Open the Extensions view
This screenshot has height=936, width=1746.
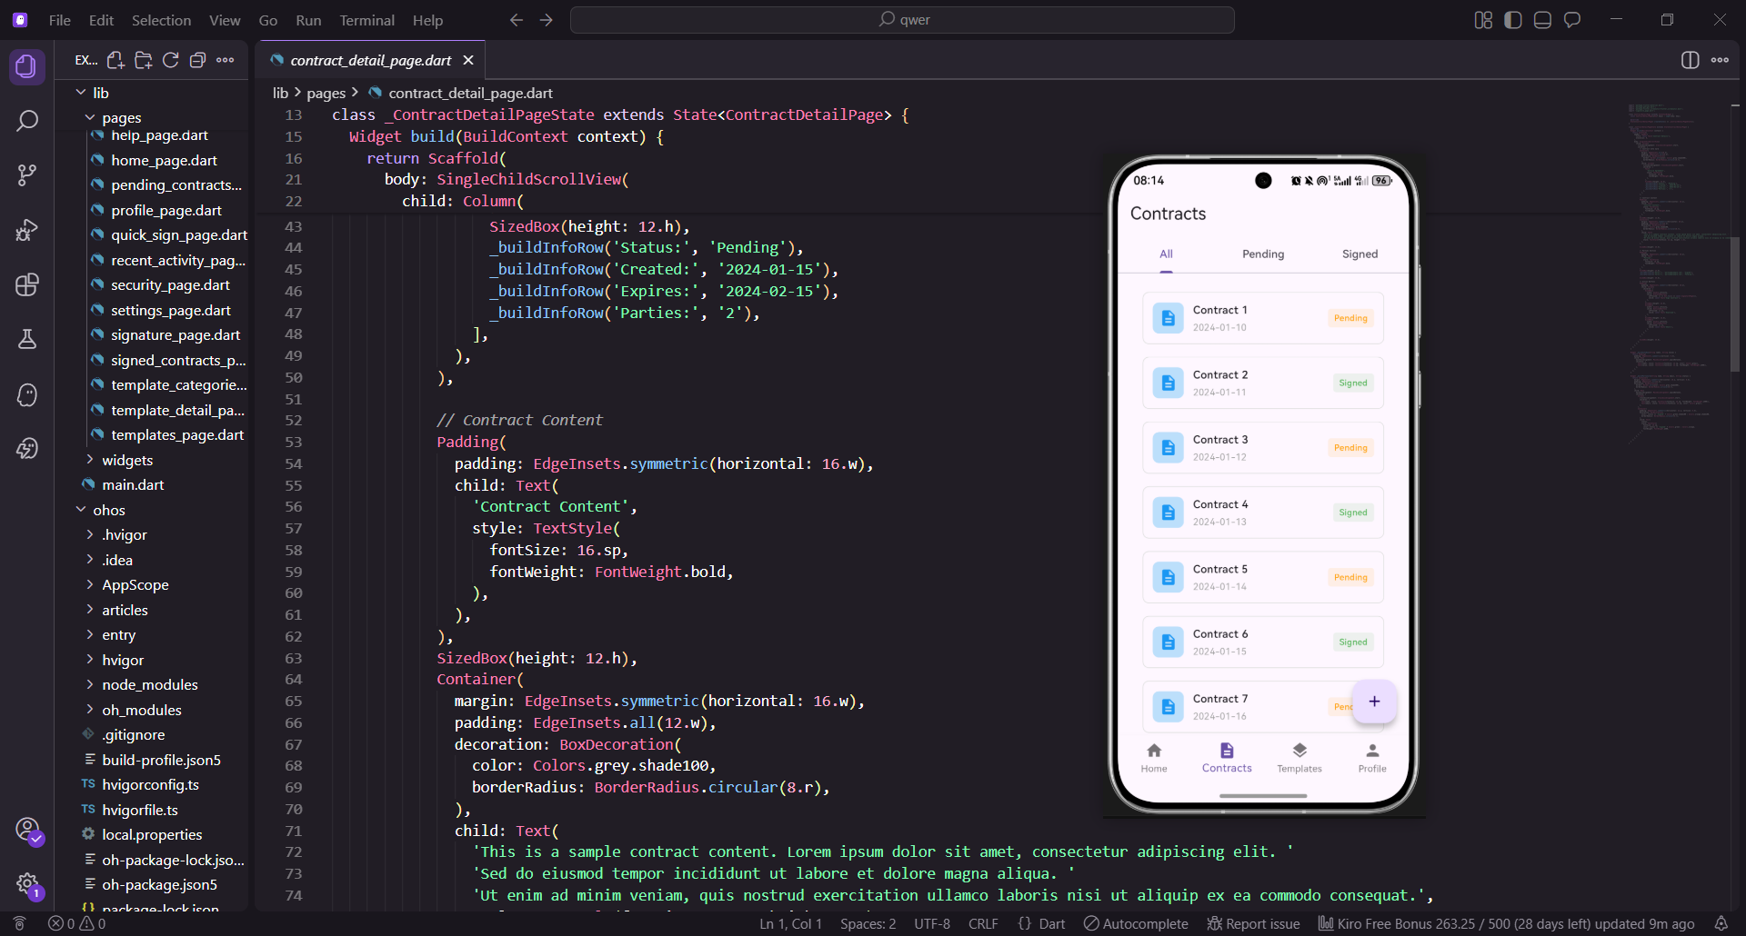(x=26, y=284)
